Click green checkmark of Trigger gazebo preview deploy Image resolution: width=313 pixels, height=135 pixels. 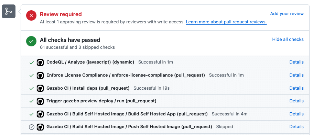tap(32, 101)
